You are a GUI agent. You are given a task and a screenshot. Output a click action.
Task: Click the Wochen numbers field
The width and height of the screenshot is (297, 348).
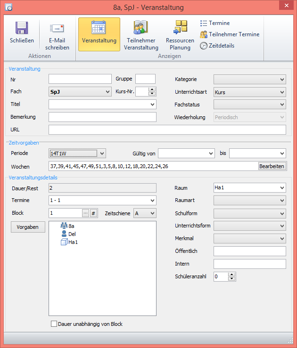point(153,166)
